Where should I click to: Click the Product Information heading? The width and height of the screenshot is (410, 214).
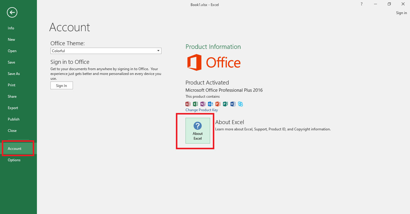click(213, 47)
